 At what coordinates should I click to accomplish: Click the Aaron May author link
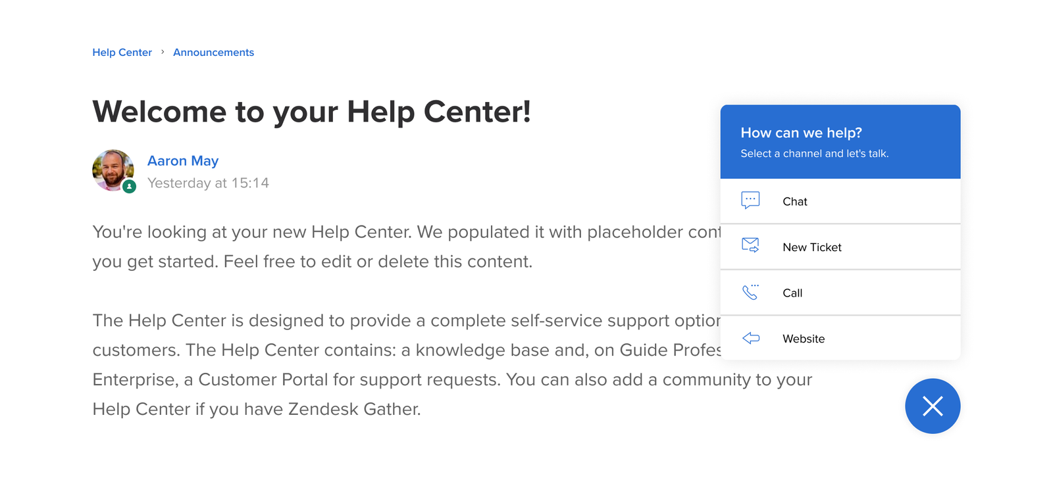click(x=182, y=160)
